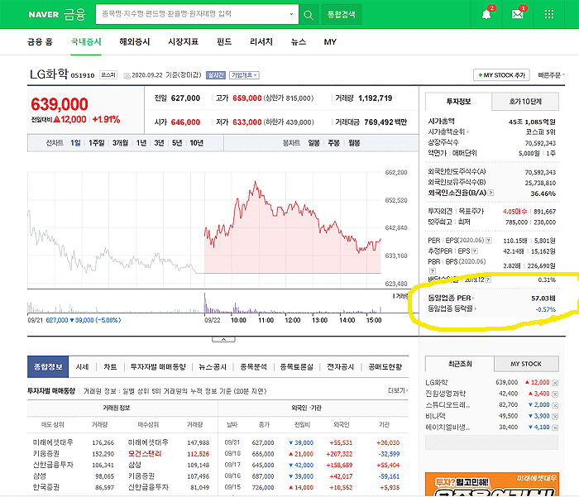This screenshot has height=497, width=579.
Task: Open the 시장지표 menu
Action: click(x=183, y=41)
